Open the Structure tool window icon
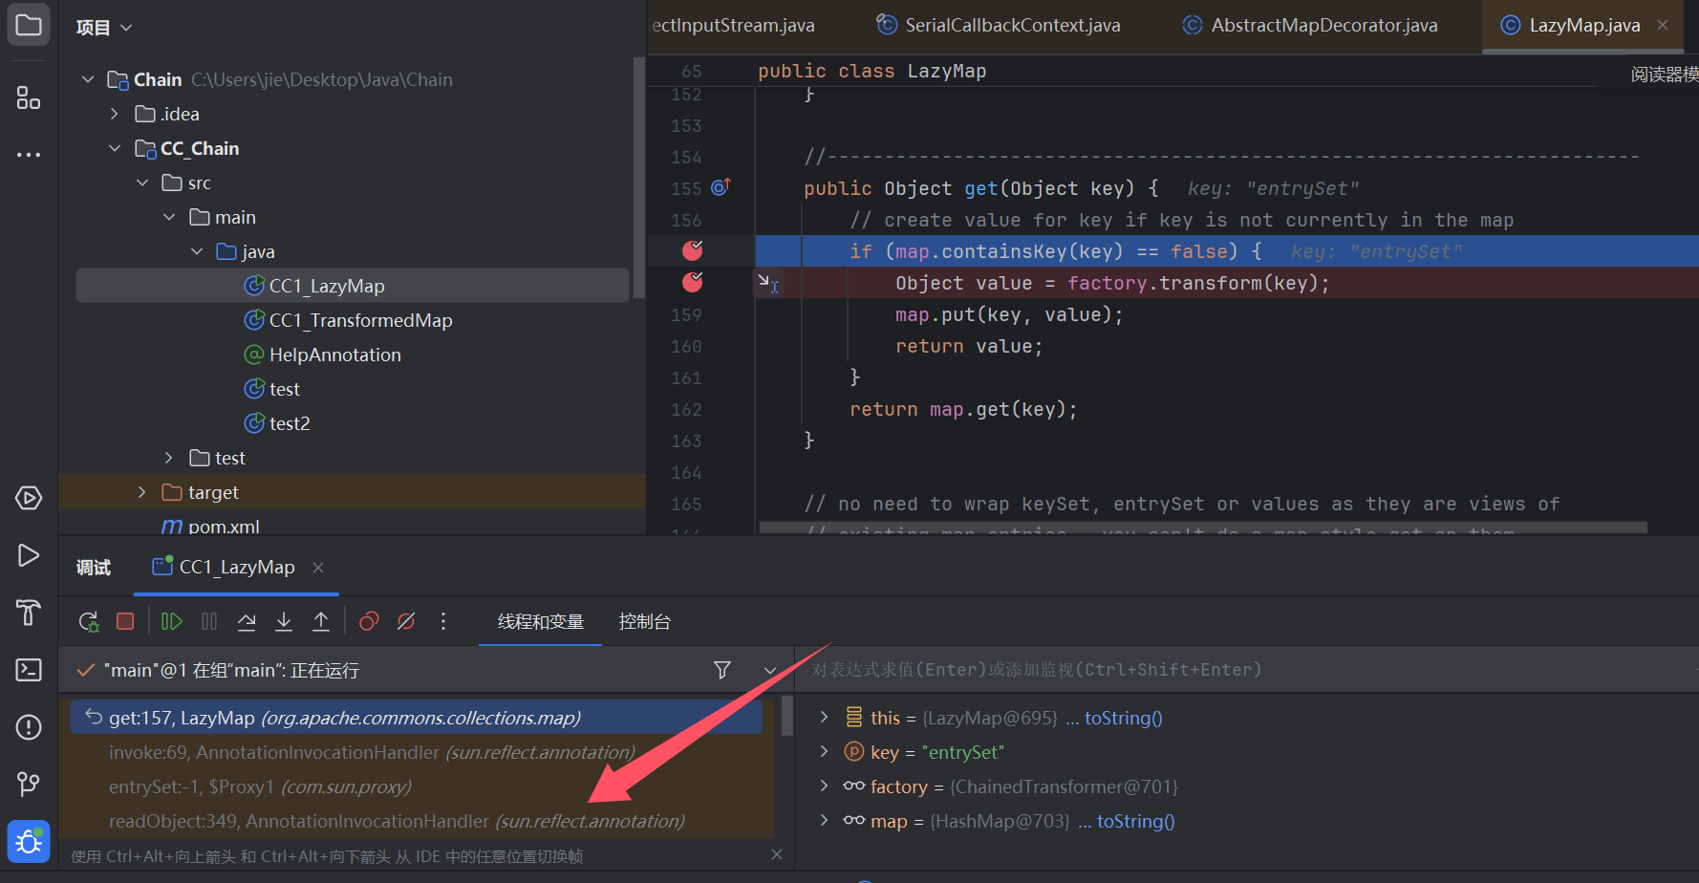This screenshot has width=1699, height=883. [29, 97]
